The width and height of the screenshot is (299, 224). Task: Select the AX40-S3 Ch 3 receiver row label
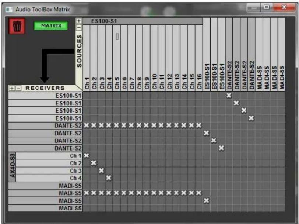click(49, 170)
